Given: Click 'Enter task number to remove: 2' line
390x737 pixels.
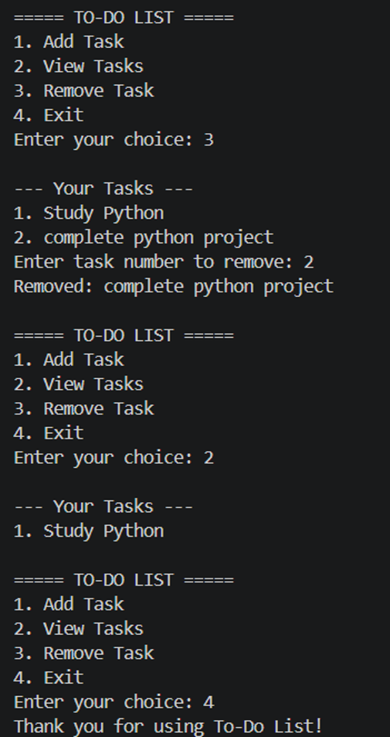Looking at the screenshot, I should [164, 262].
